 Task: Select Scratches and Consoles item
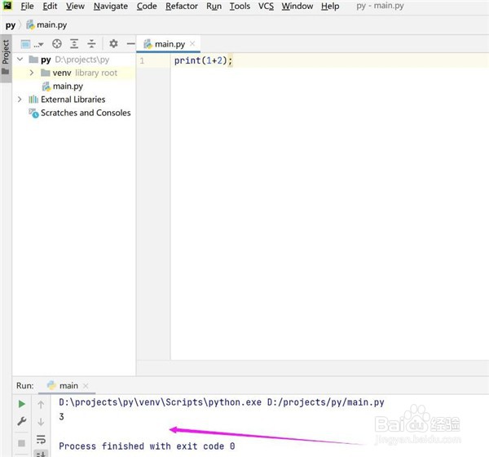point(80,113)
